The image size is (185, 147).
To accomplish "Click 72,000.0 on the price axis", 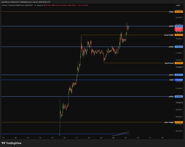I will tap(179, 89).
